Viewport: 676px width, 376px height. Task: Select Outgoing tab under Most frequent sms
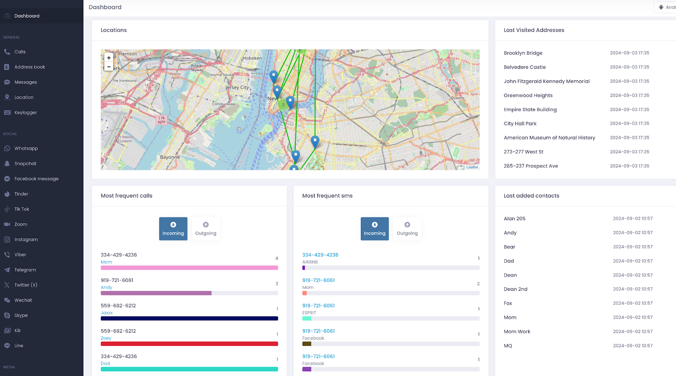(407, 229)
